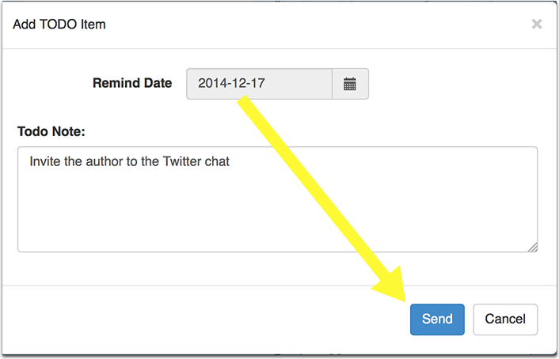Screen dimensions: 559x359
Task: Click the Add TODO Item title text
Action: pos(59,25)
